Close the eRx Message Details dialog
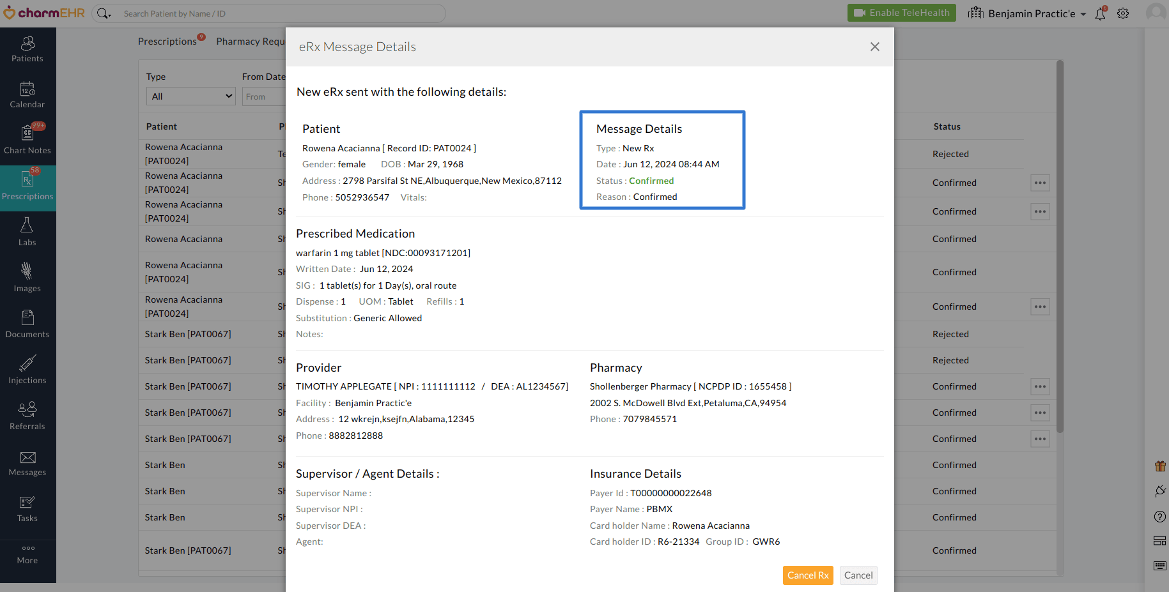Image resolution: width=1169 pixels, height=592 pixels. [874, 47]
